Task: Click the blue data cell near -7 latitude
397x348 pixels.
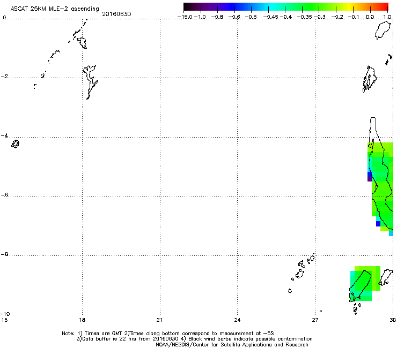Action: pyautogui.click(x=378, y=224)
